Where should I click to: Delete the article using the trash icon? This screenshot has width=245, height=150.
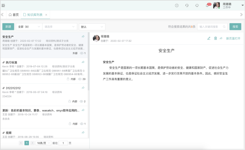pyautogui.click(x=215, y=38)
